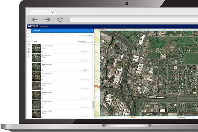Open the Apr 9, 2016 image thumbnail
198x132 pixels.
point(36,58)
